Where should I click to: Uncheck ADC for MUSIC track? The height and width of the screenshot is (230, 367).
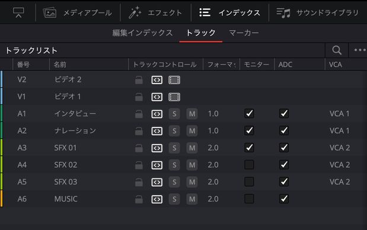click(x=284, y=199)
